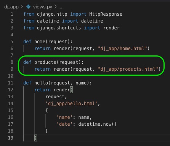Click the closing parenthesis on line 19
The image size is (170, 146).
[x=36, y=138]
